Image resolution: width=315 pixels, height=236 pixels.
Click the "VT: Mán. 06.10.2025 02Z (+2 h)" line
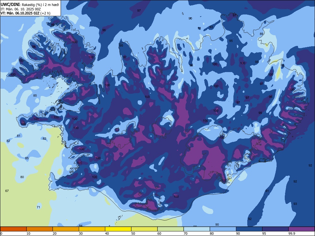tap(25, 13)
